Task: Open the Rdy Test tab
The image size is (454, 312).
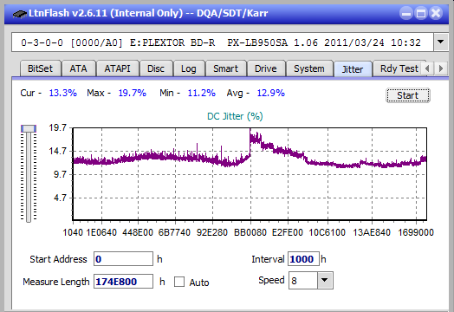Action: point(399,68)
